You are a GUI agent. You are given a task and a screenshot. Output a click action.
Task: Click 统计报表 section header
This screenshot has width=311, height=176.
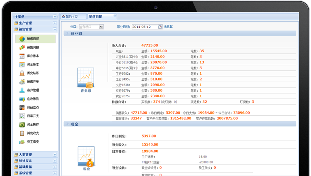pos(36,161)
